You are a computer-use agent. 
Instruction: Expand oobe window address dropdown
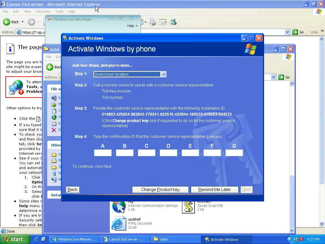(273, 77)
